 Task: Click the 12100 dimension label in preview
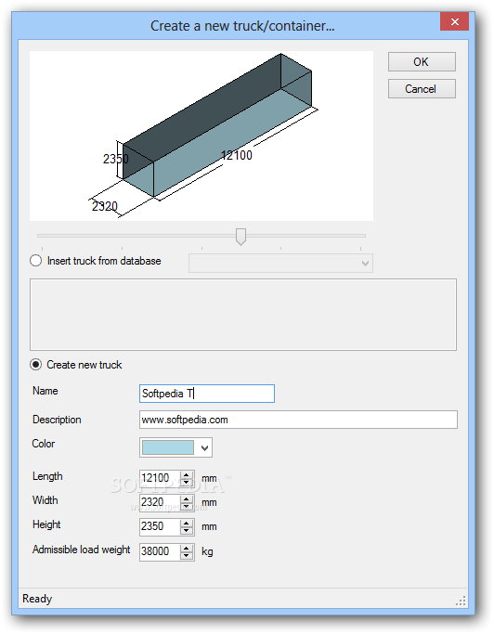pyautogui.click(x=237, y=155)
